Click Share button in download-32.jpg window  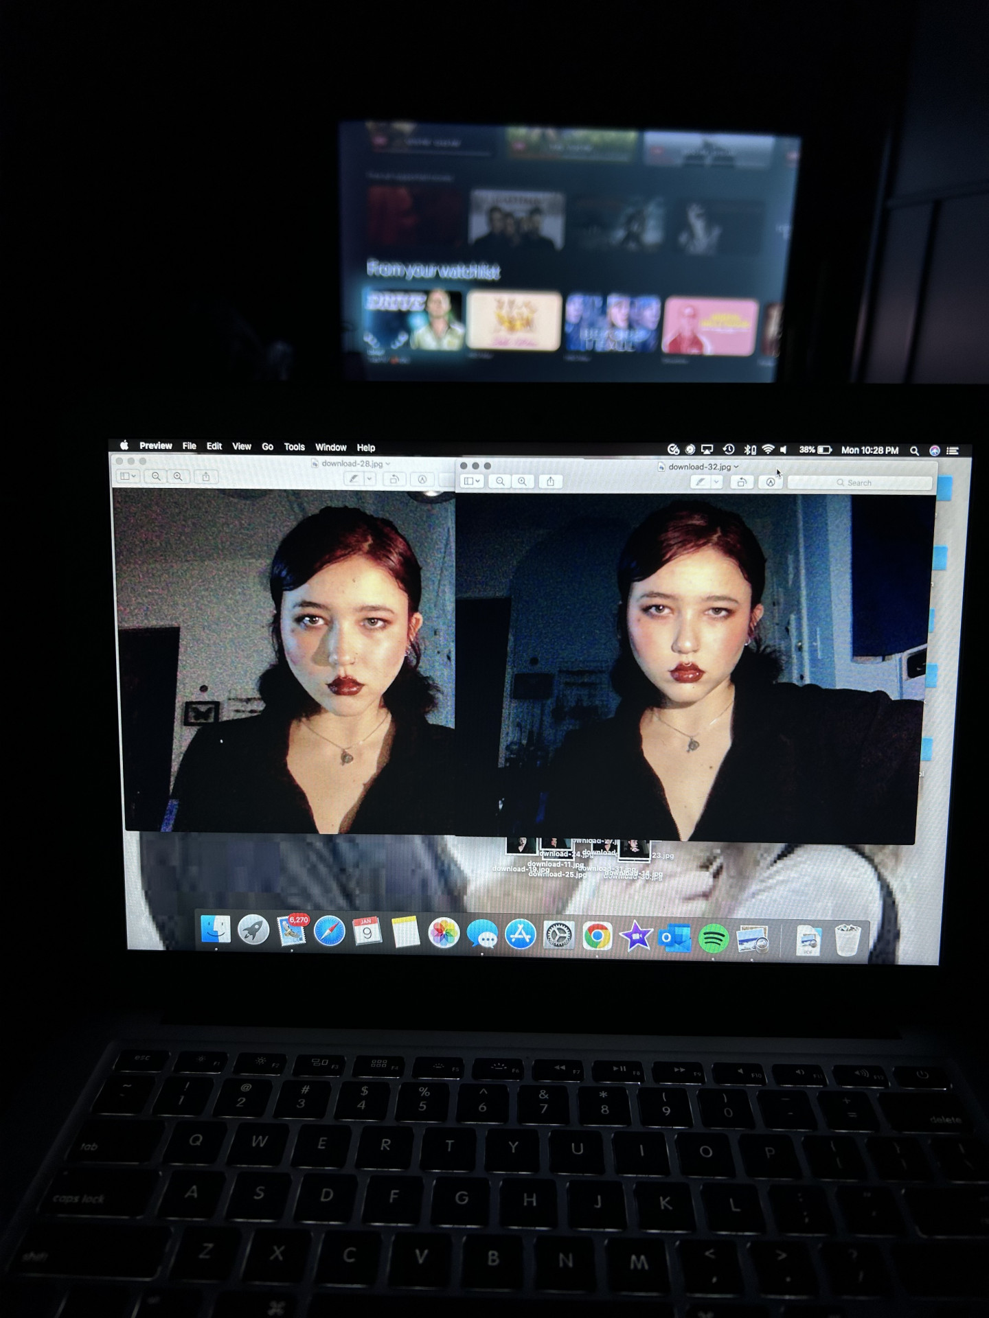550,481
